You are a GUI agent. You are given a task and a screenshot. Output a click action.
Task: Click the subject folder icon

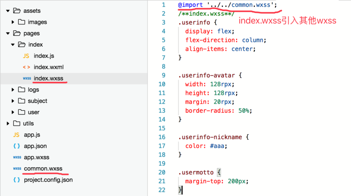[x=21, y=101]
